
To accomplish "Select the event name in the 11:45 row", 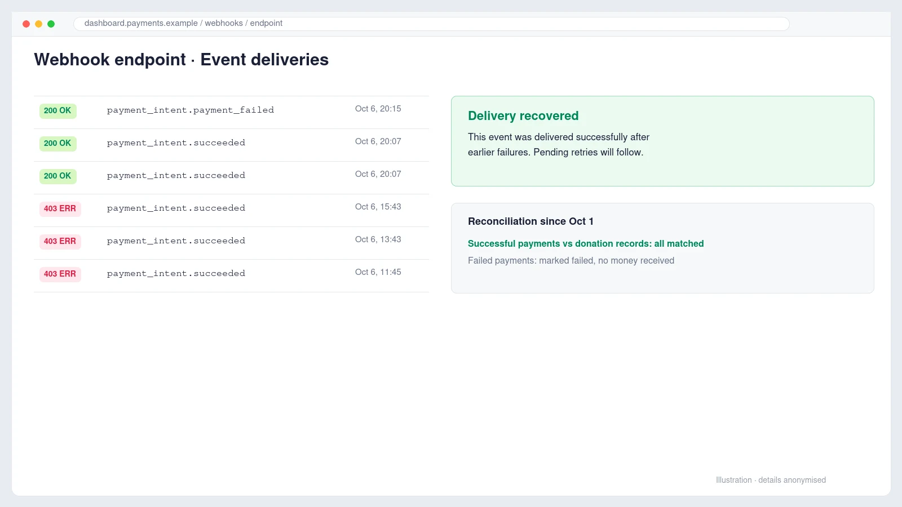I will [176, 273].
